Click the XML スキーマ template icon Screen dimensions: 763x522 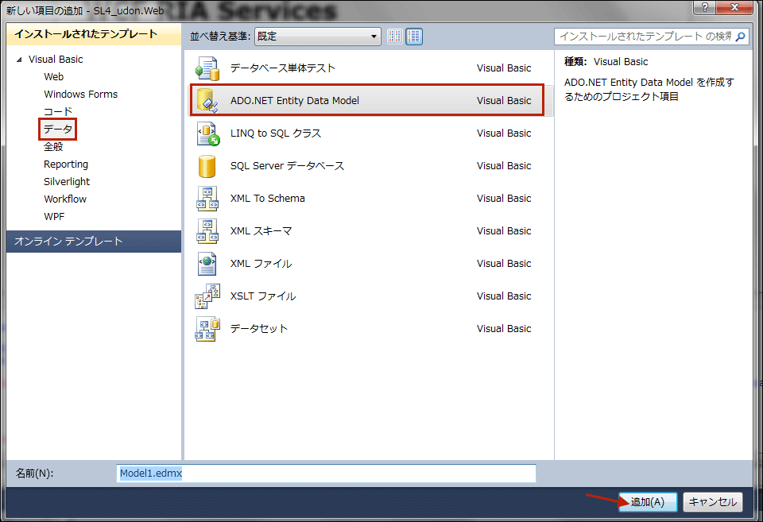[207, 231]
